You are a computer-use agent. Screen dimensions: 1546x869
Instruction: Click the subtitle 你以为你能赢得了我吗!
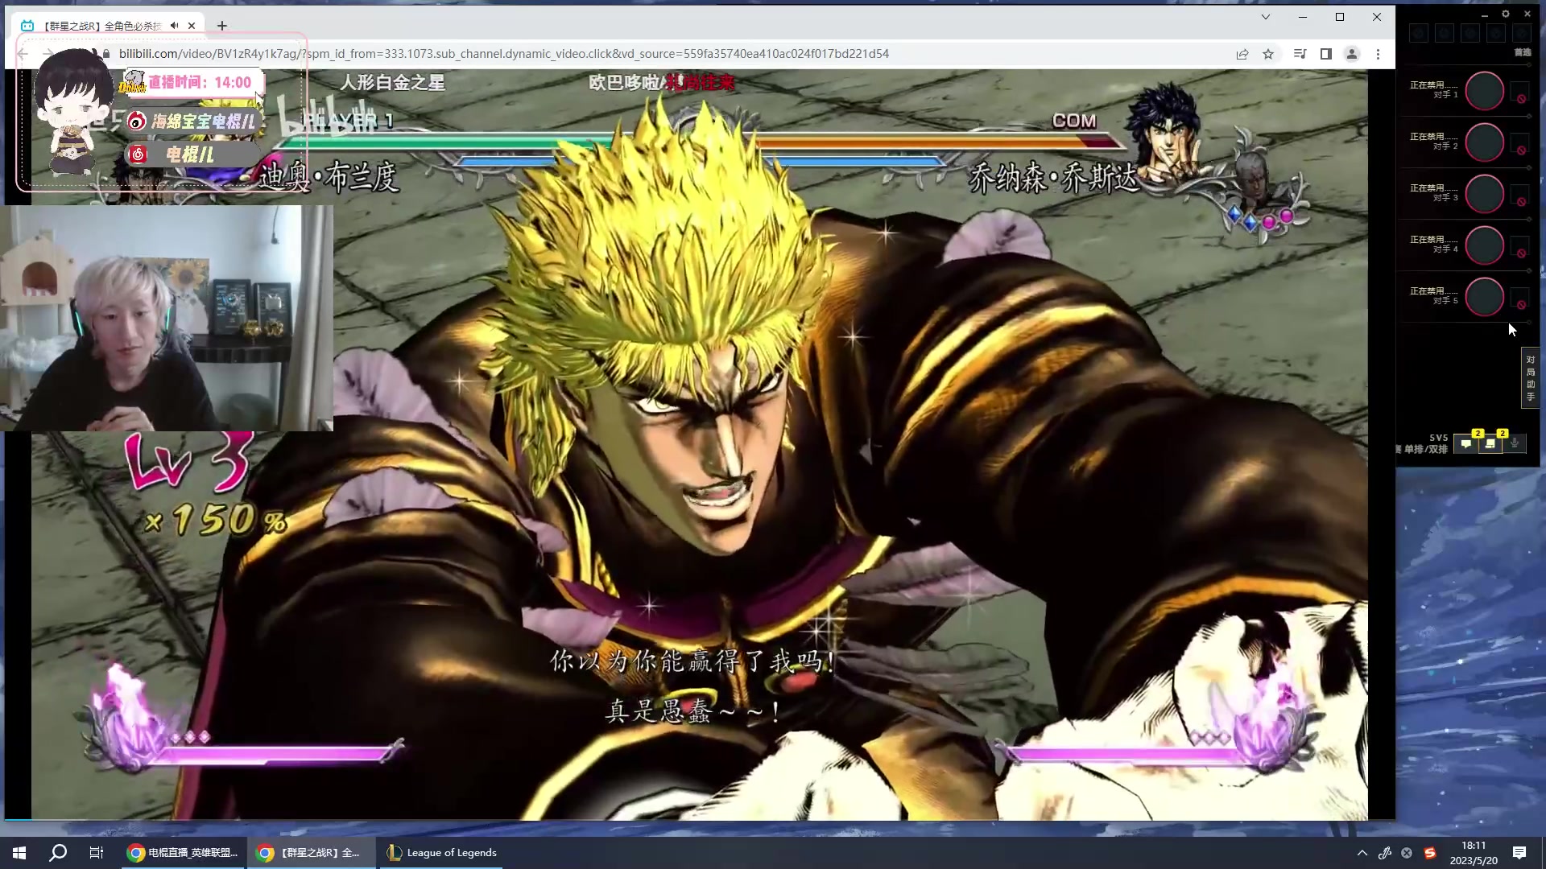pos(692,661)
